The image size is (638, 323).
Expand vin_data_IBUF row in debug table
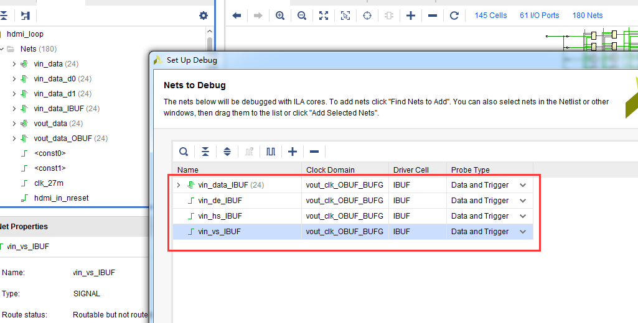coord(179,185)
